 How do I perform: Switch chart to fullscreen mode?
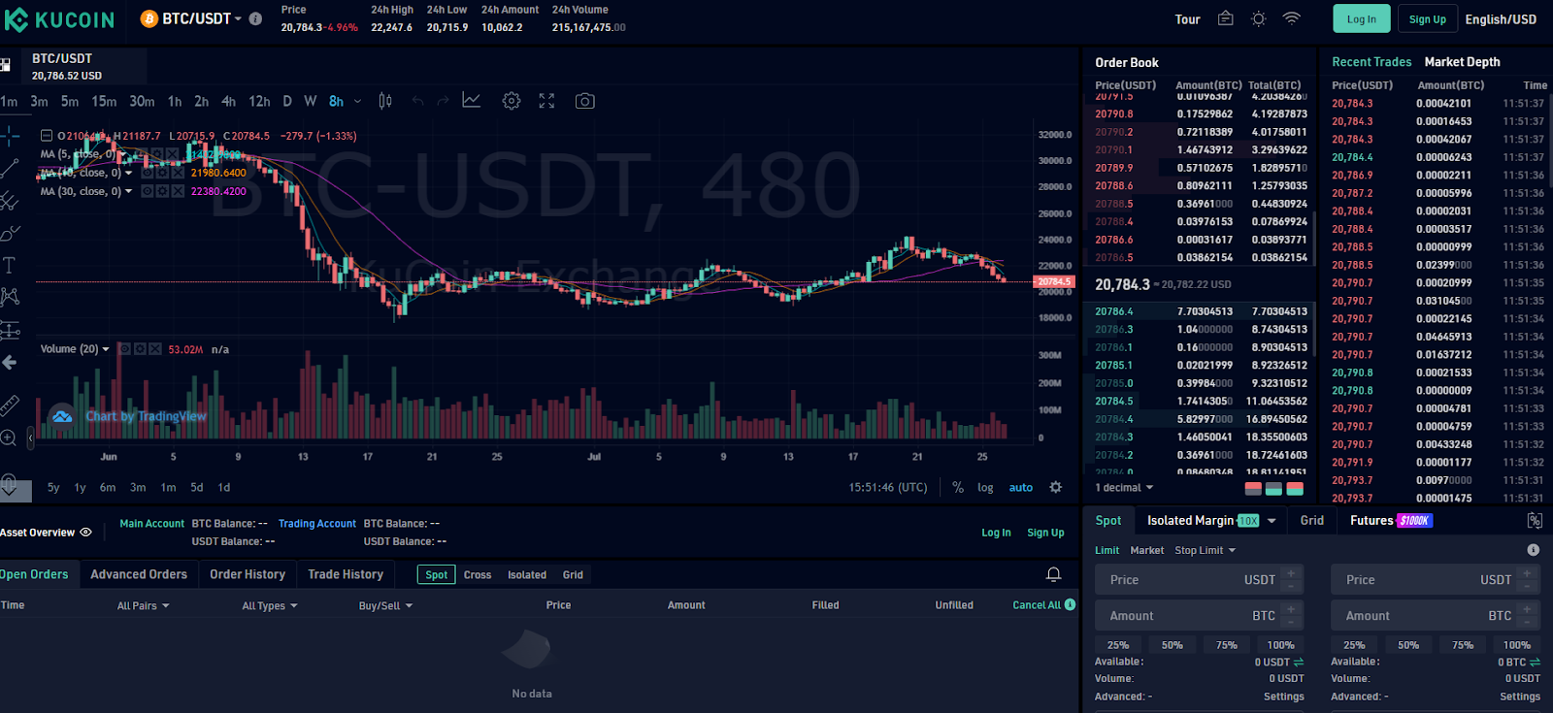pos(546,101)
